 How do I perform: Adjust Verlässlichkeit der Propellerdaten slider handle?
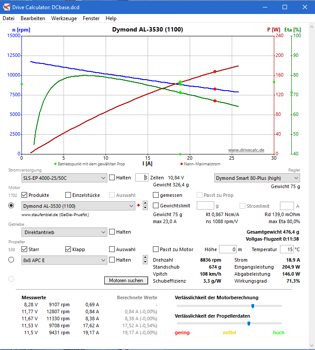(x=248, y=323)
